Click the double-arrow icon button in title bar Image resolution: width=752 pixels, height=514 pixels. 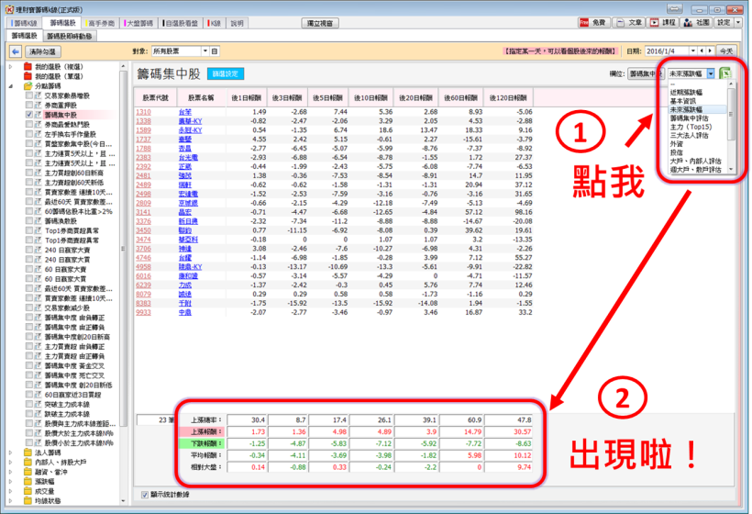pyautogui.click(x=674, y=9)
